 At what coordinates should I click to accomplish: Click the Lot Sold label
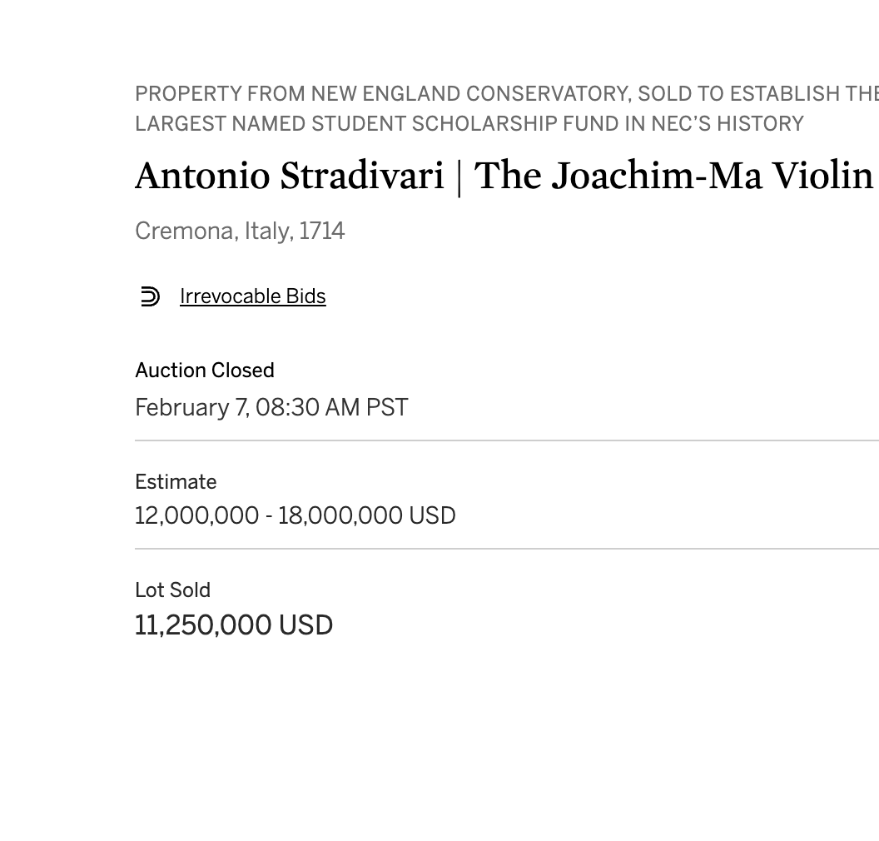click(172, 590)
